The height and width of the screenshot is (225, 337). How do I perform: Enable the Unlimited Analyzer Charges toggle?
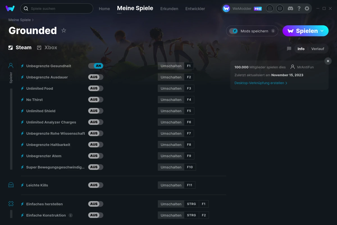pos(96,122)
